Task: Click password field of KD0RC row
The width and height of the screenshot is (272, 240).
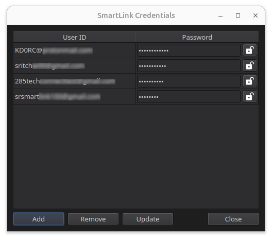Action: click(189, 50)
